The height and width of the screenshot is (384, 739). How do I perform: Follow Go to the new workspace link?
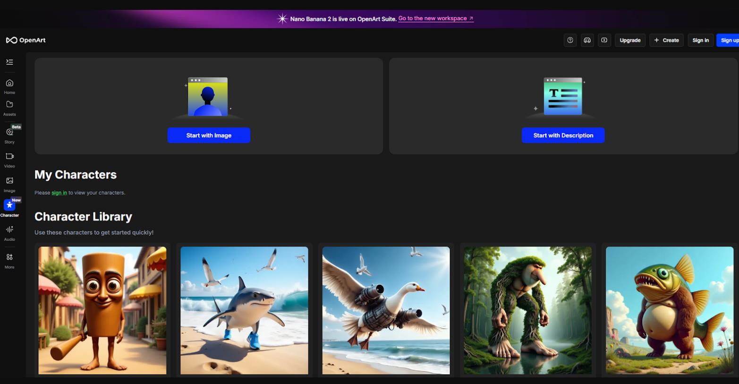point(435,18)
